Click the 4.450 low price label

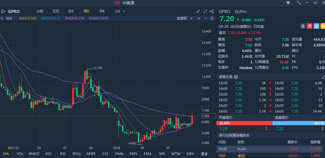coord(132,143)
